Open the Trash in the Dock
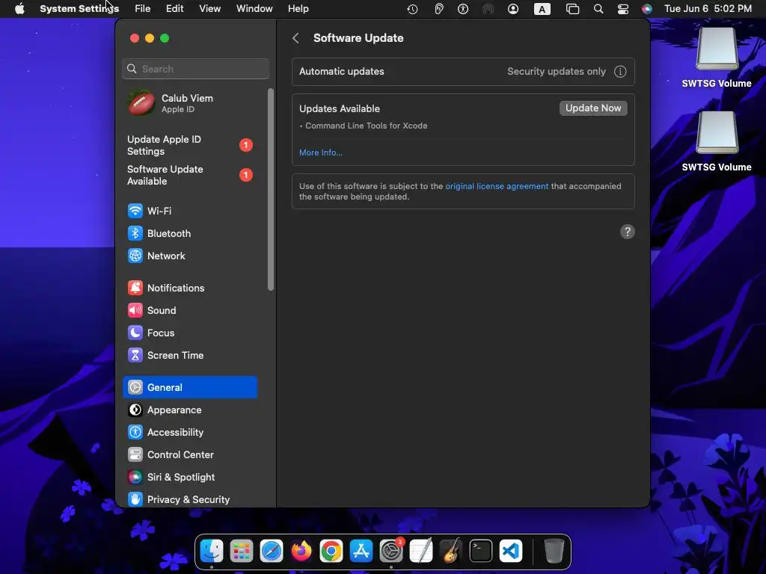Image resolution: width=766 pixels, height=574 pixels. tap(554, 551)
